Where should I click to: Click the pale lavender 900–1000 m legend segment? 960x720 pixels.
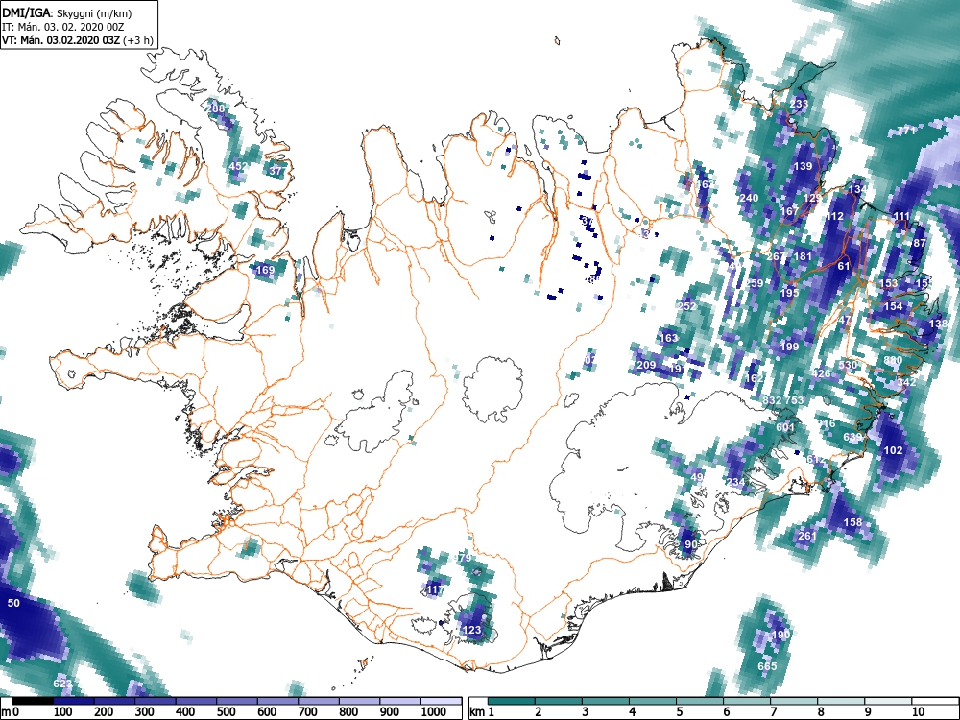point(401,701)
